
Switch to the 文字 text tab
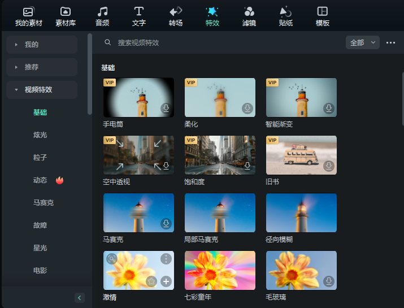pos(139,17)
